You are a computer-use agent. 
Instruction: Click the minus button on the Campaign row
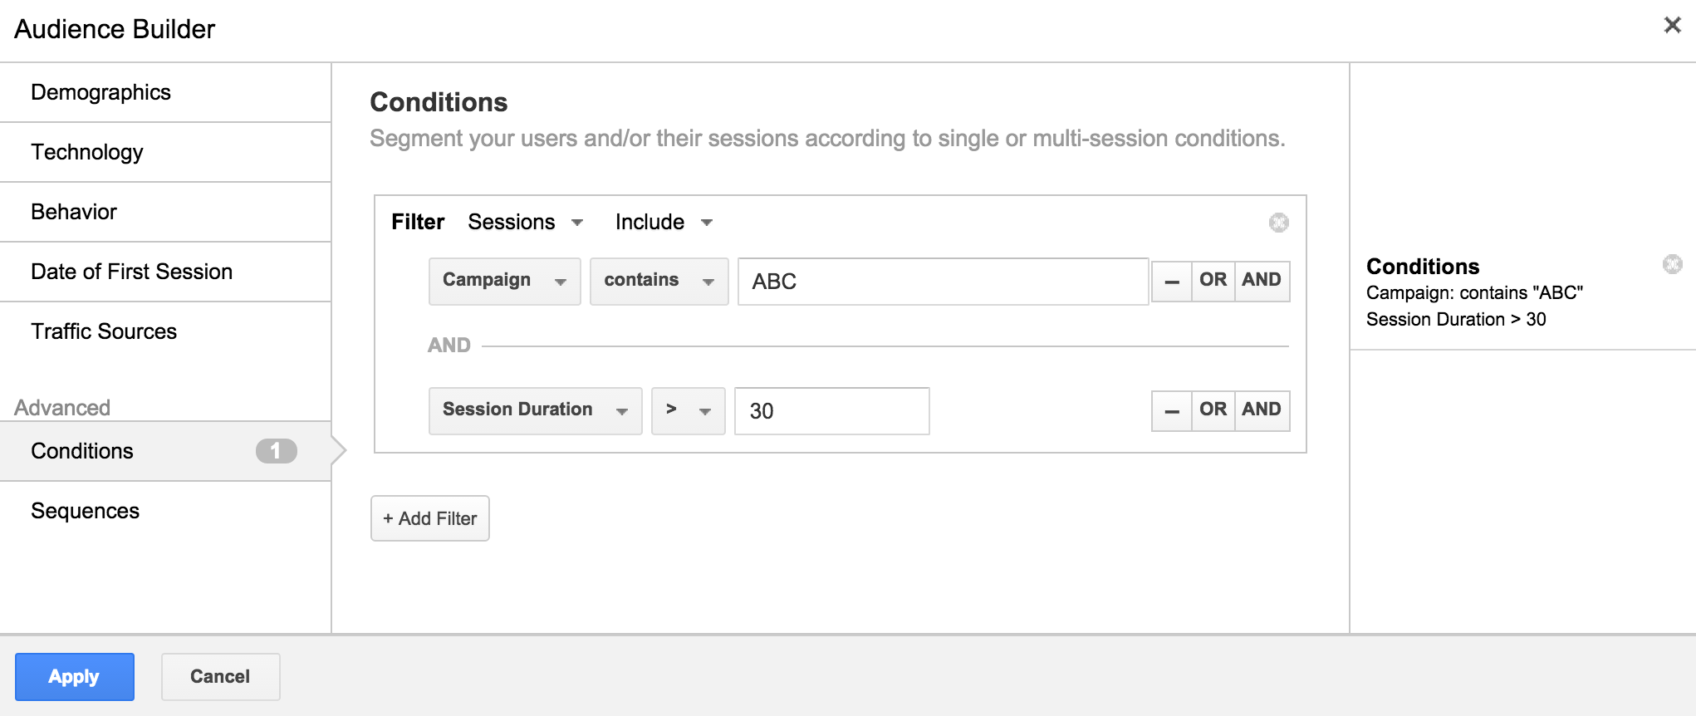click(1172, 281)
